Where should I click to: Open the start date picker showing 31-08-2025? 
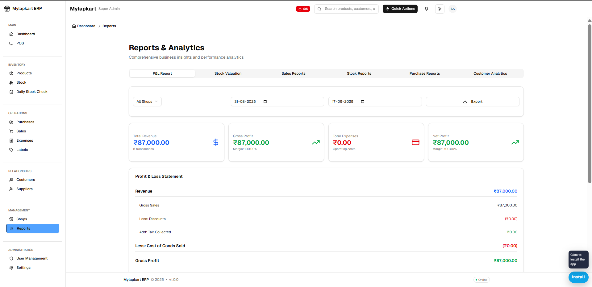pyautogui.click(x=265, y=101)
